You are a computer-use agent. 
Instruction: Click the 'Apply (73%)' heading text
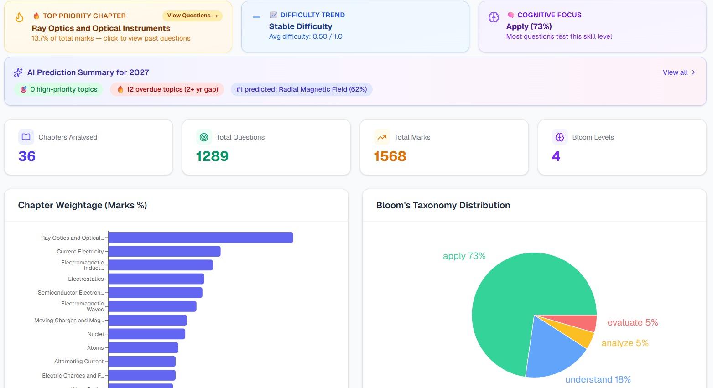click(x=529, y=26)
